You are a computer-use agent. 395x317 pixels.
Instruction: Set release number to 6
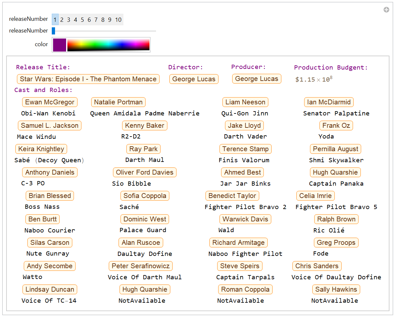tap(89, 20)
